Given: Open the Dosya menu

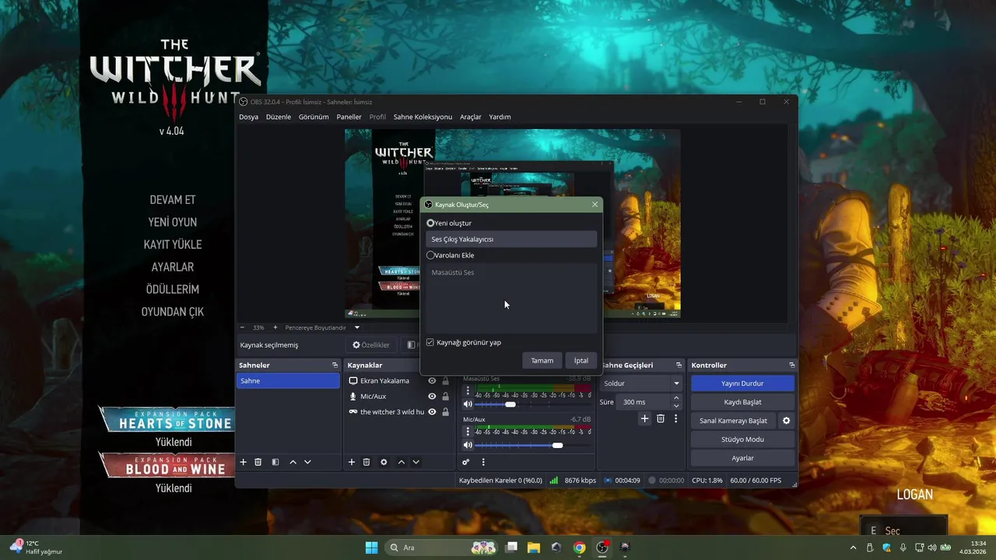Looking at the screenshot, I should tap(248, 117).
